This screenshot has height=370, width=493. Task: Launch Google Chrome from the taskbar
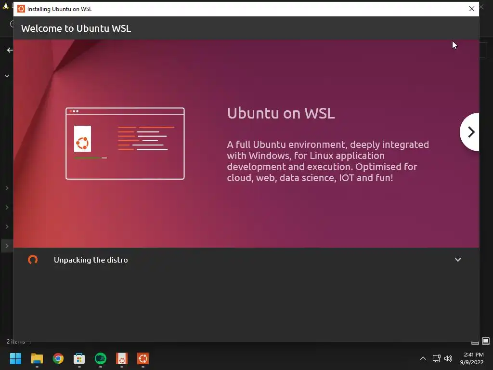(x=58, y=358)
